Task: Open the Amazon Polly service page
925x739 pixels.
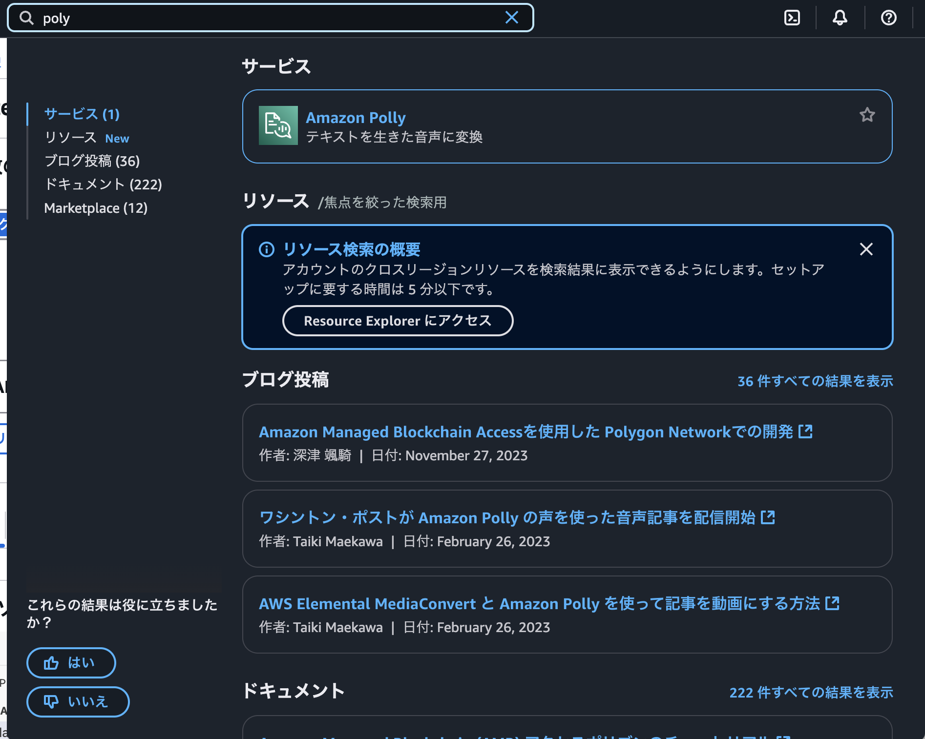Action: pyautogui.click(x=356, y=117)
